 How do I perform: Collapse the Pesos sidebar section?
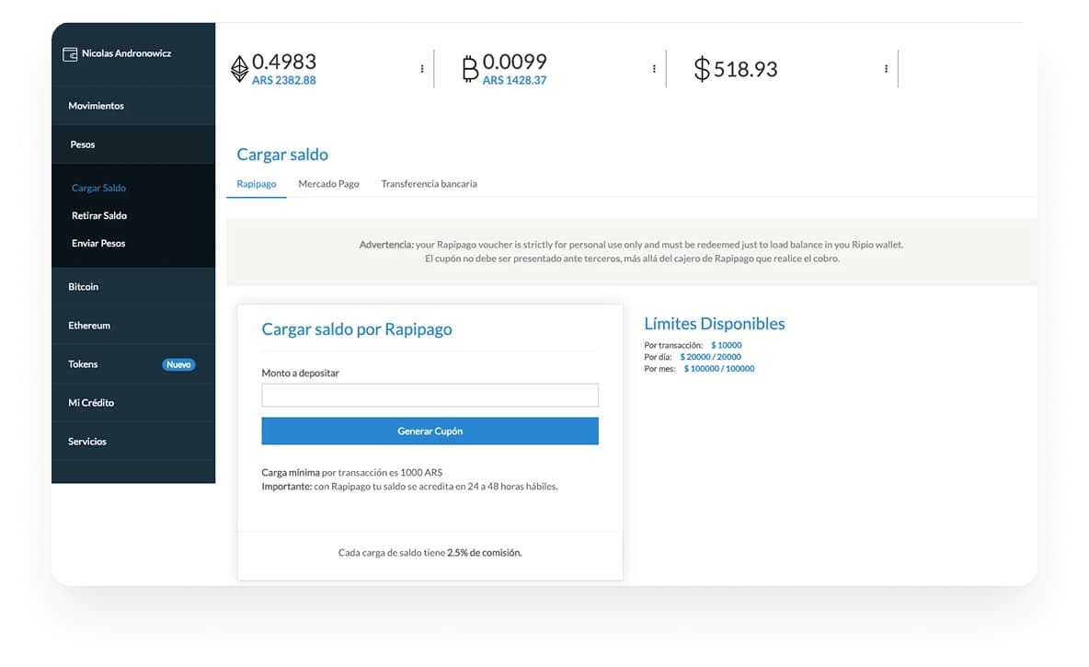[x=133, y=144]
